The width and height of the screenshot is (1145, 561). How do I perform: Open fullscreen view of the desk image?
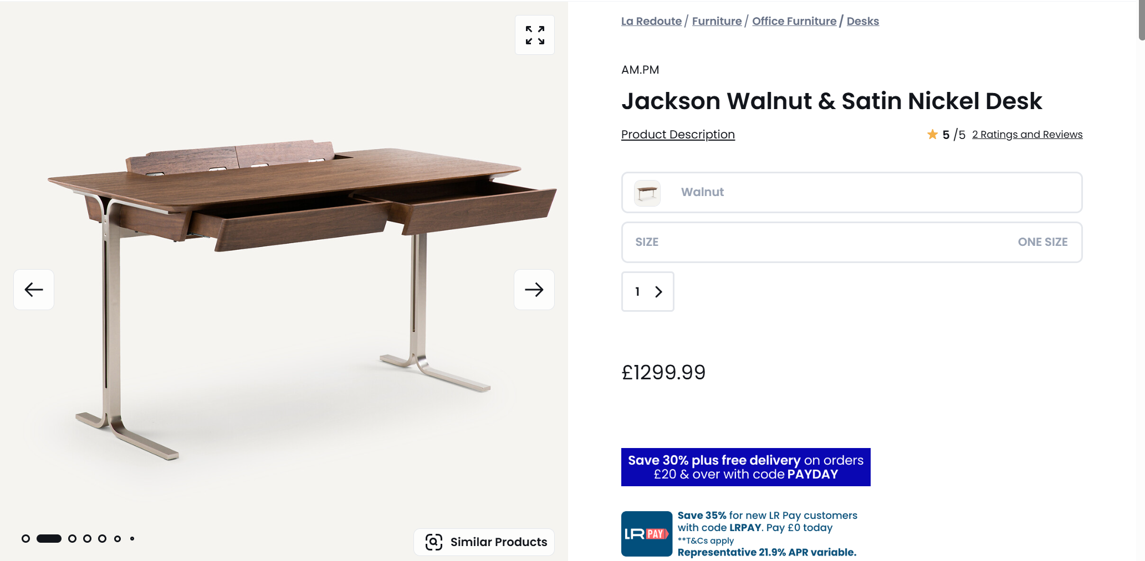coord(535,35)
